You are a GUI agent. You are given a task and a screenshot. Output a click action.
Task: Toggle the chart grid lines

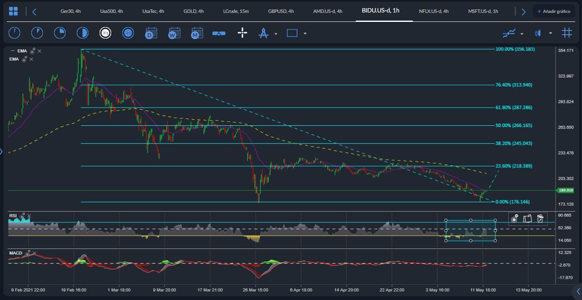click(x=567, y=33)
